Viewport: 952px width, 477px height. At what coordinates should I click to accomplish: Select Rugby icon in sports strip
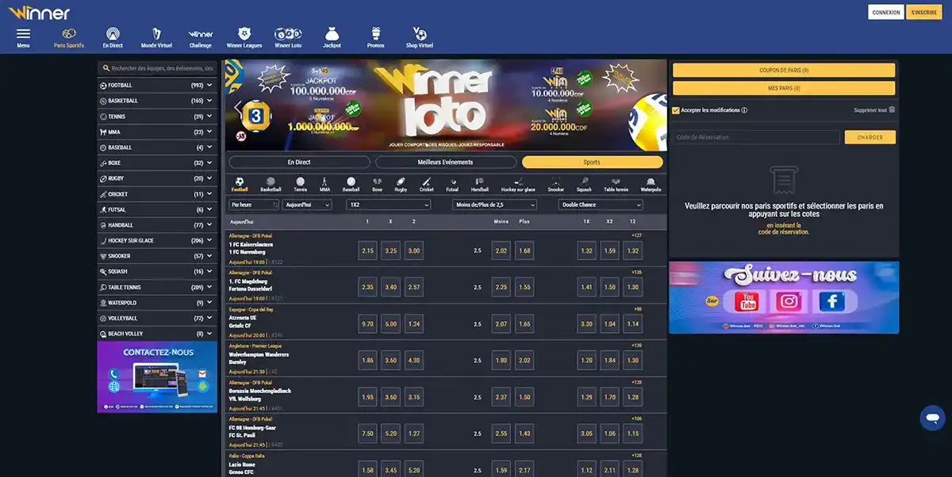(x=401, y=184)
